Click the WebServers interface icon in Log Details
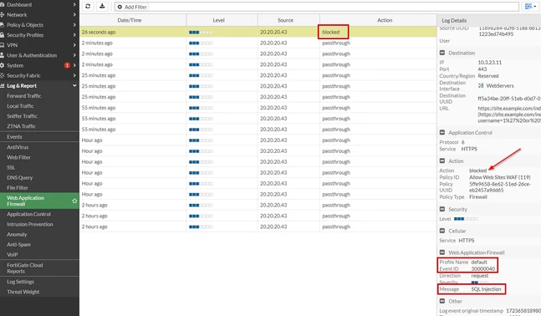The height and width of the screenshot is (316, 541). click(x=481, y=85)
